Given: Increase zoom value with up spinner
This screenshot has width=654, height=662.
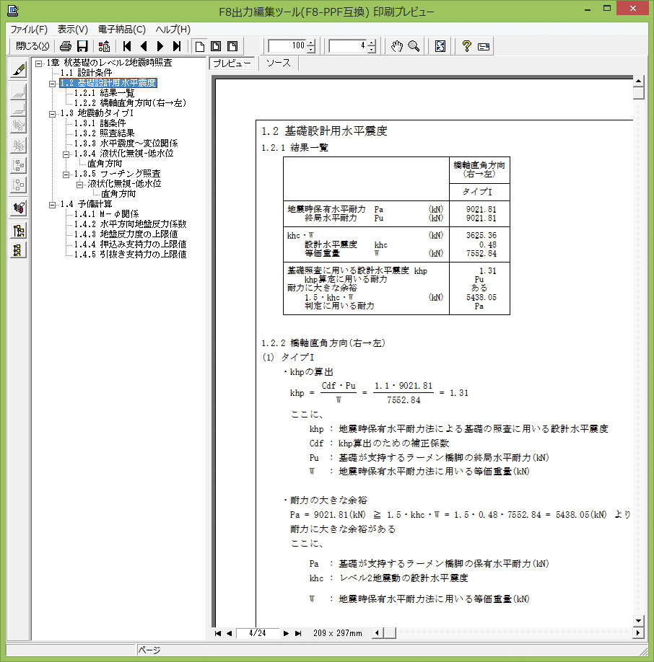Looking at the screenshot, I should (x=311, y=43).
